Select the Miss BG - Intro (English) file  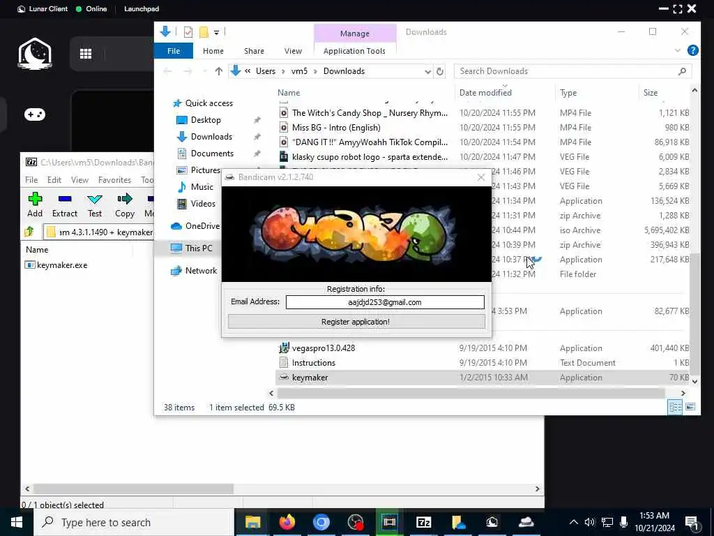click(x=336, y=128)
